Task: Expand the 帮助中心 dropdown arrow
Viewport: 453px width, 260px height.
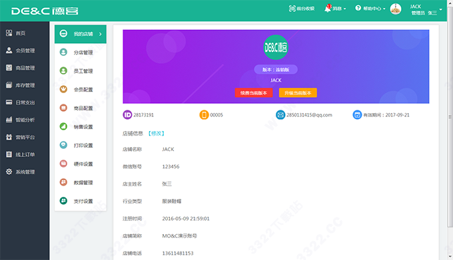Action: (384, 9)
